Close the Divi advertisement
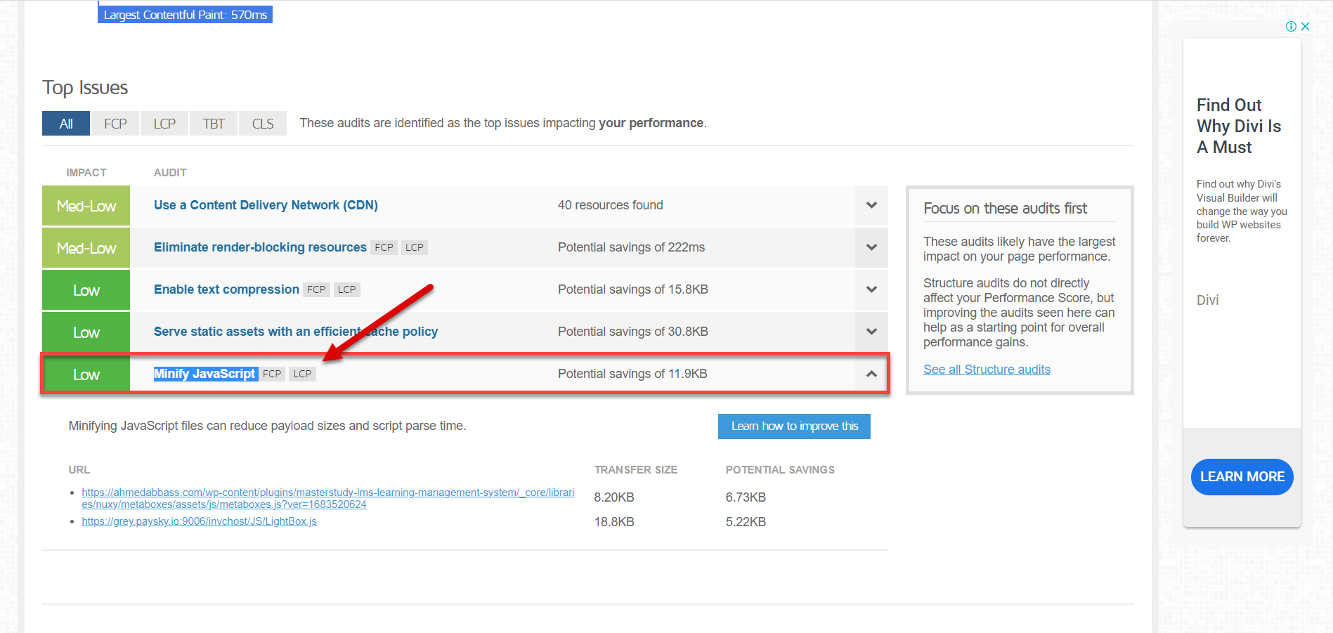The height and width of the screenshot is (633, 1333). pos(1305,27)
